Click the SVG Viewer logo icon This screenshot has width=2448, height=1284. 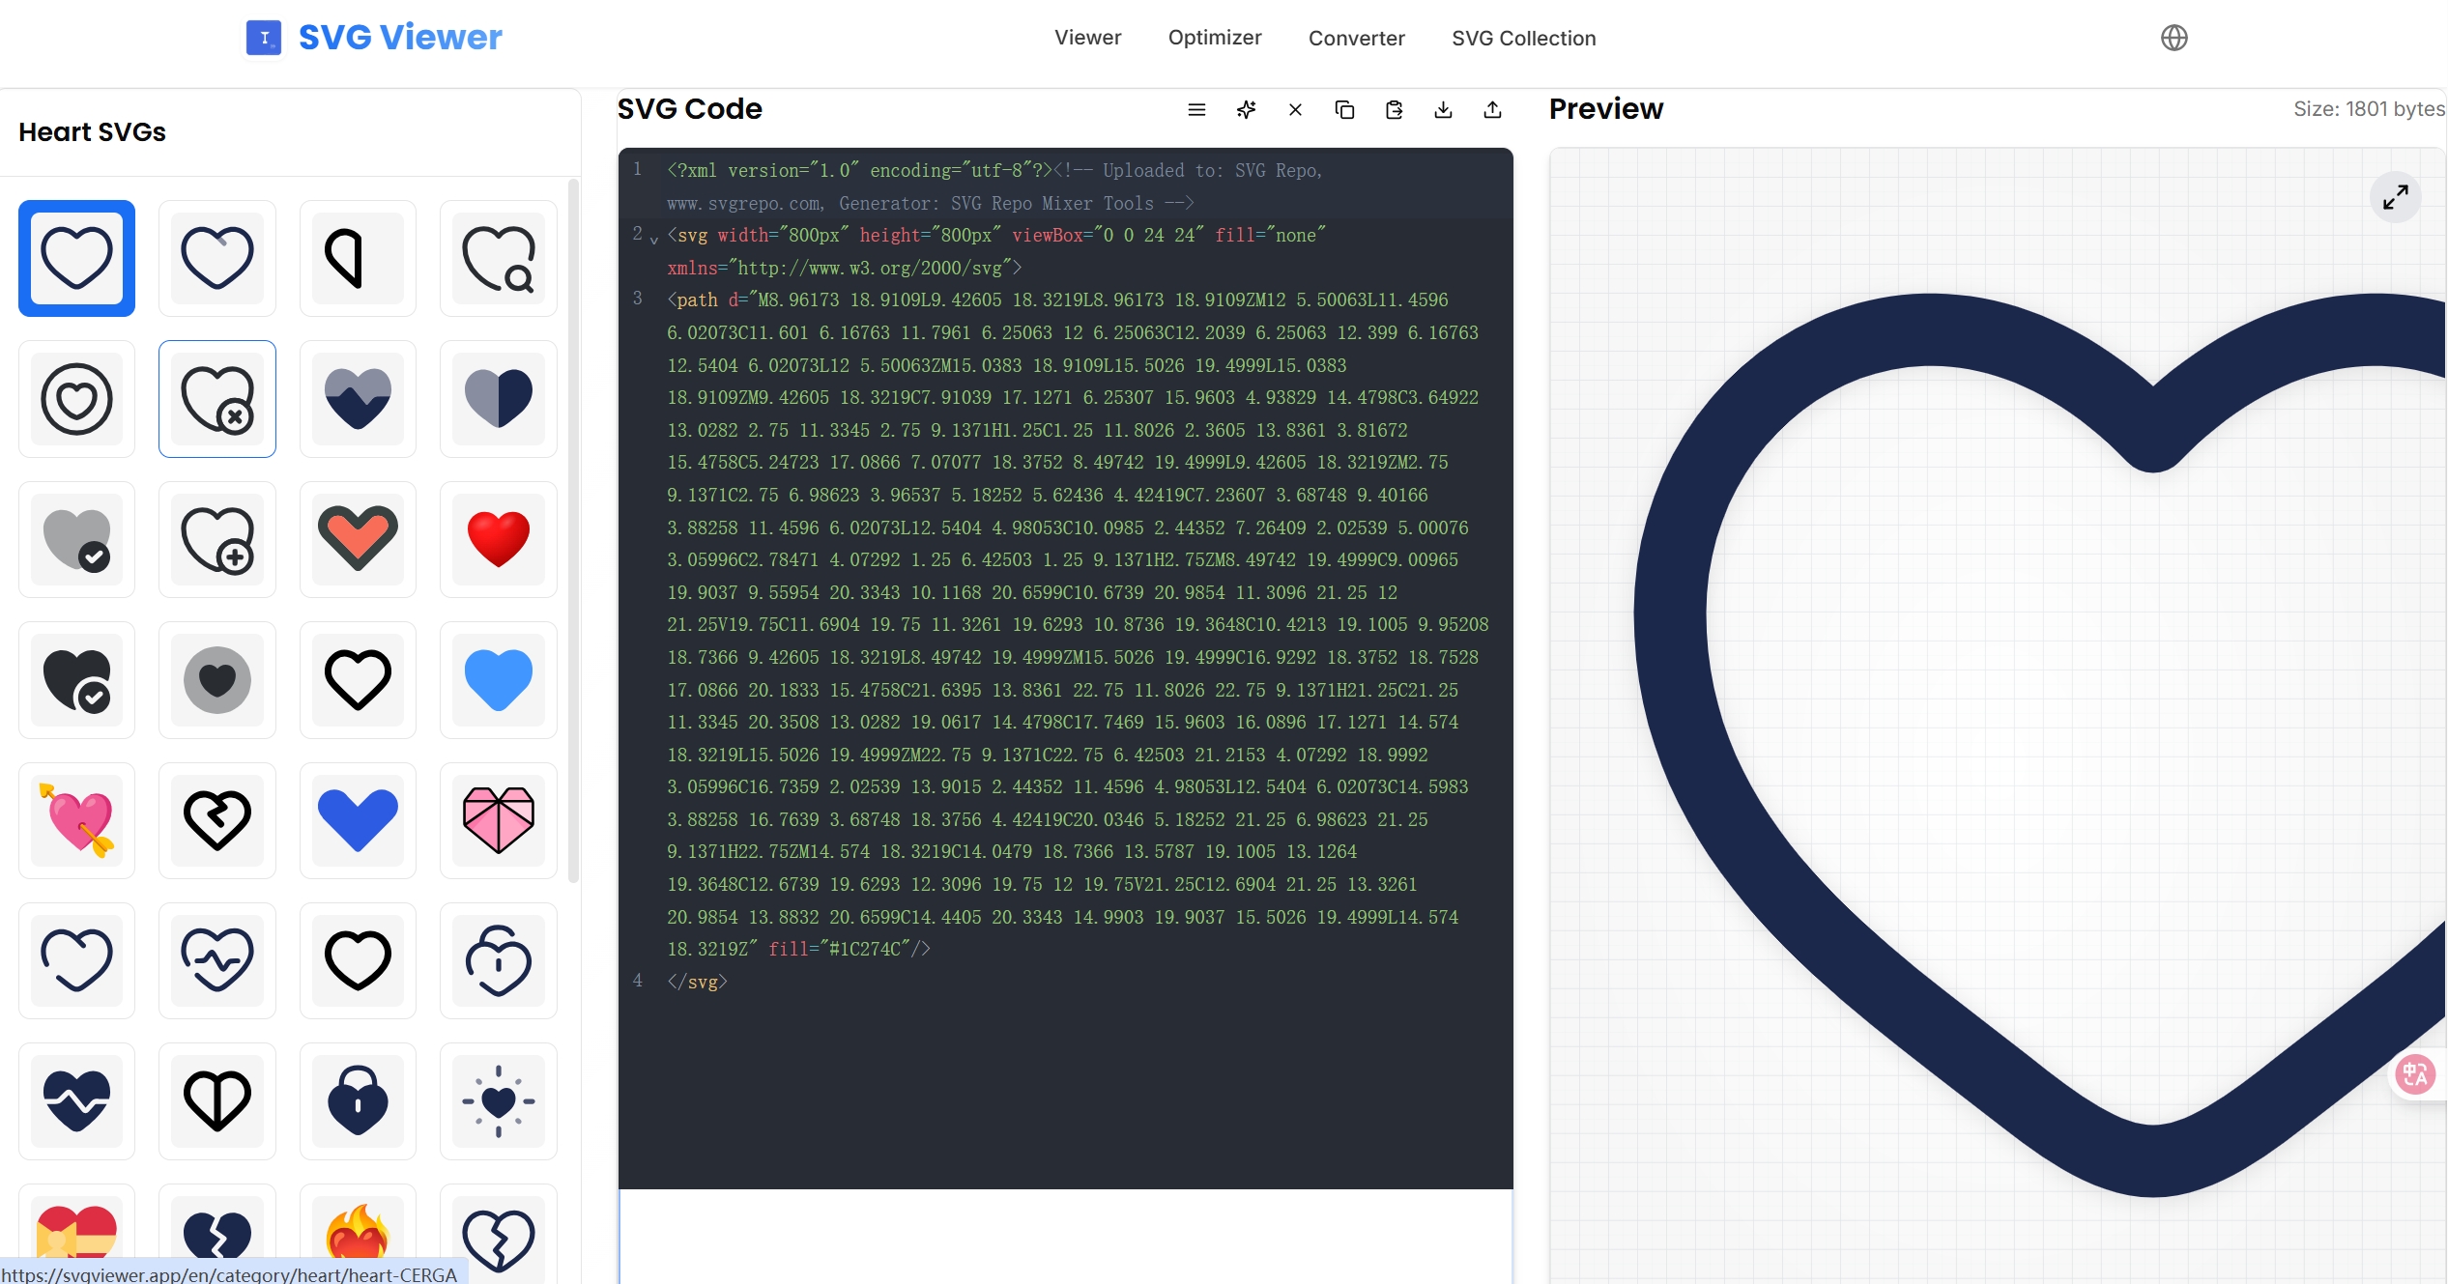point(263,38)
